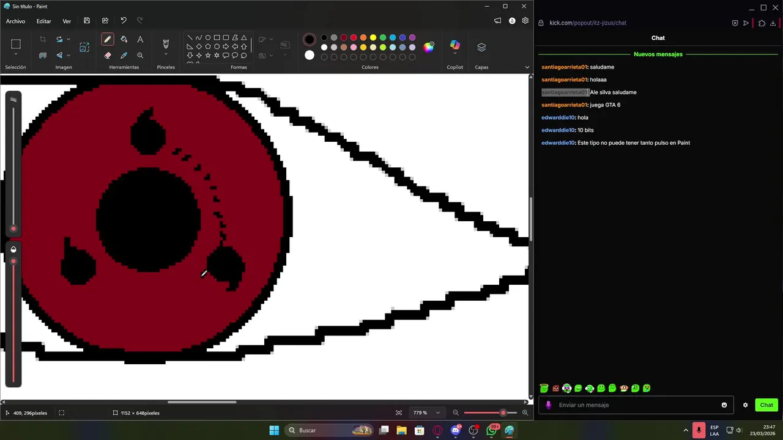Expand the Selección dropdown arrow
The height and width of the screenshot is (440, 783).
pyautogui.click(x=16, y=55)
